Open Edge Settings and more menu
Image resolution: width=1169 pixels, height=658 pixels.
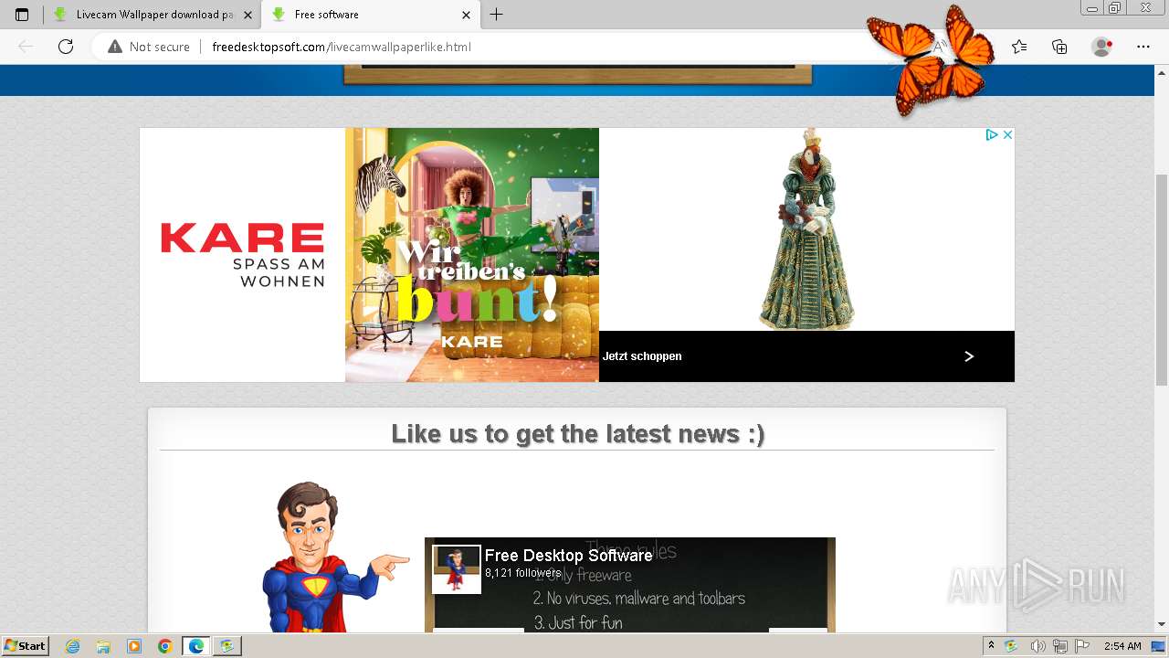(x=1143, y=47)
